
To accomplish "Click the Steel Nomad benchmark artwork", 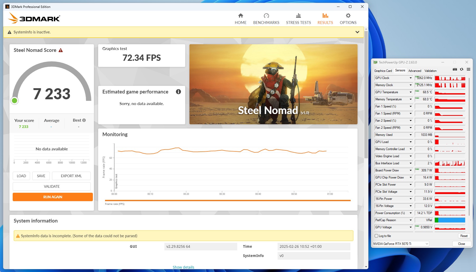I will click(273, 84).
